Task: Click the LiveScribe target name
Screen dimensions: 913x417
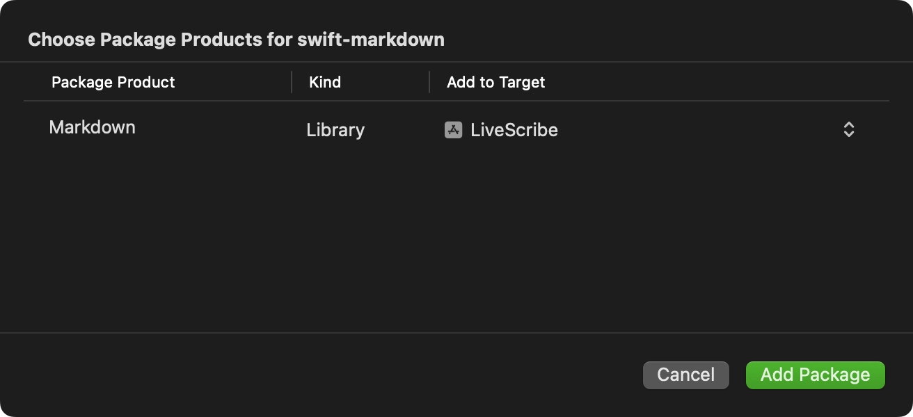Action: (x=514, y=130)
